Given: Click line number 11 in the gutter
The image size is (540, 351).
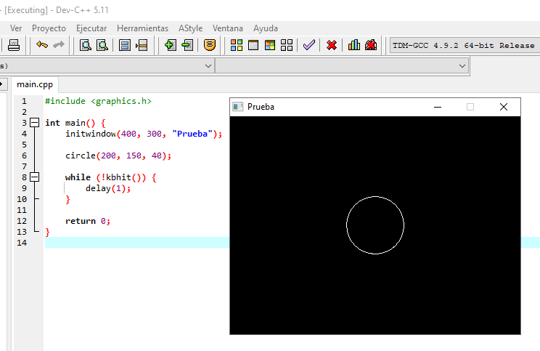Looking at the screenshot, I should (x=22, y=210).
